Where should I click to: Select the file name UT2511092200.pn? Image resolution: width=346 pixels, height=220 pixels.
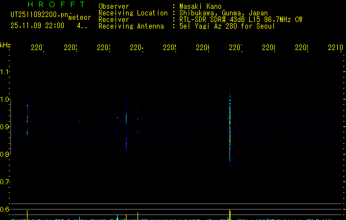coord(39,15)
